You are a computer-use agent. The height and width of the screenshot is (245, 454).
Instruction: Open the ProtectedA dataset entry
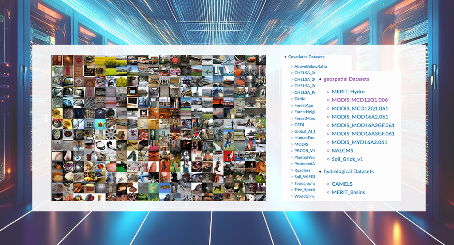coord(304,164)
